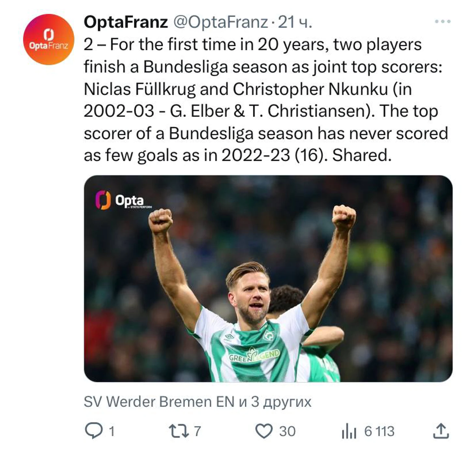Click the @OptaFranz handle
The width and height of the screenshot is (476, 455).
220,22
